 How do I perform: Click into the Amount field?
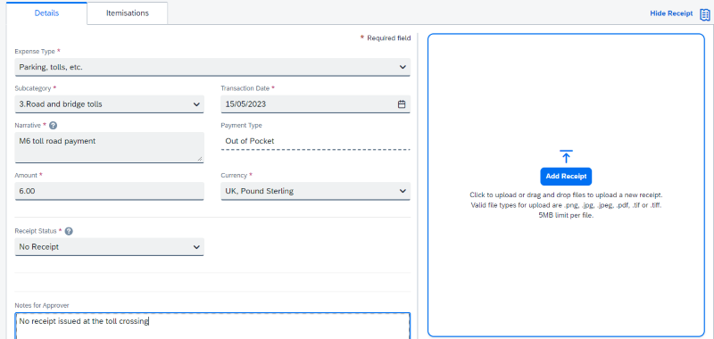[109, 191]
